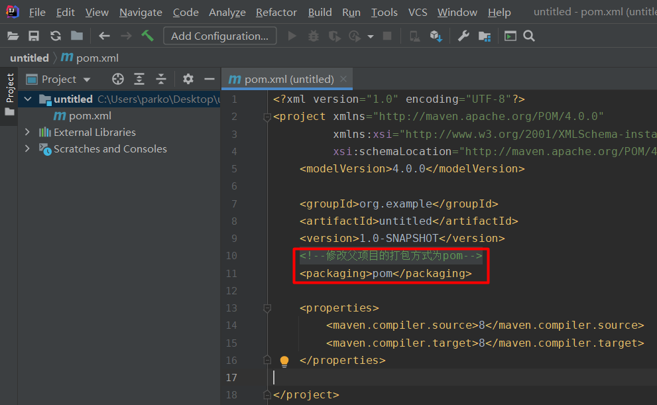Click the download-arrow cube toolbar icon
This screenshot has height=405, width=657.
click(x=436, y=36)
